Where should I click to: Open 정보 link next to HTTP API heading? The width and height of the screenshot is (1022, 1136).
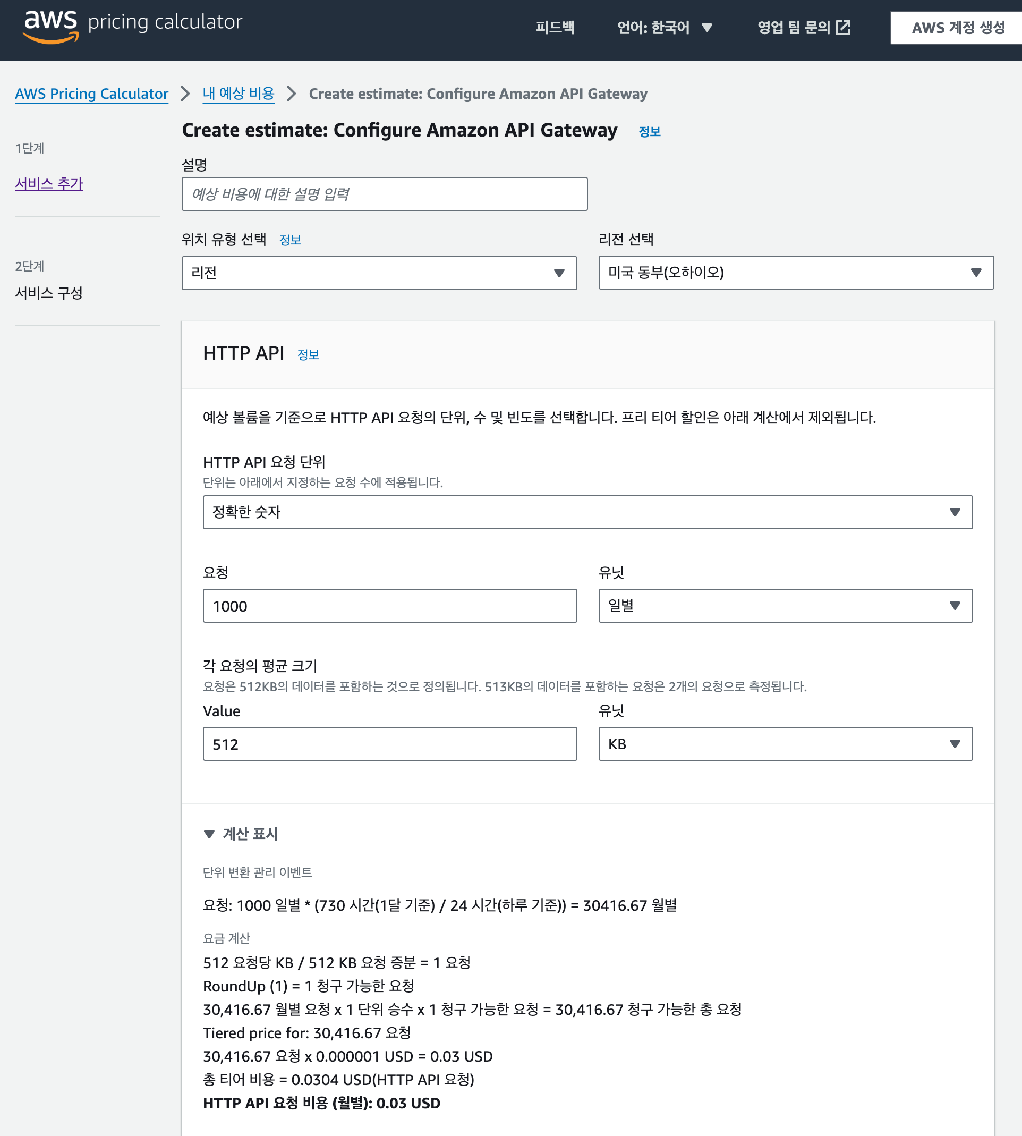[308, 354]
